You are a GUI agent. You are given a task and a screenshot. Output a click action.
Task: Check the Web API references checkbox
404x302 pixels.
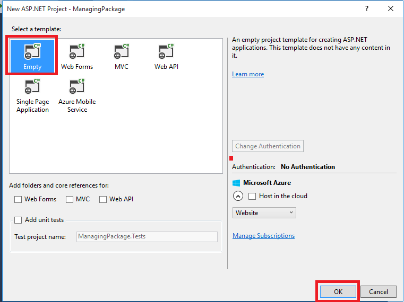(103, 199)
